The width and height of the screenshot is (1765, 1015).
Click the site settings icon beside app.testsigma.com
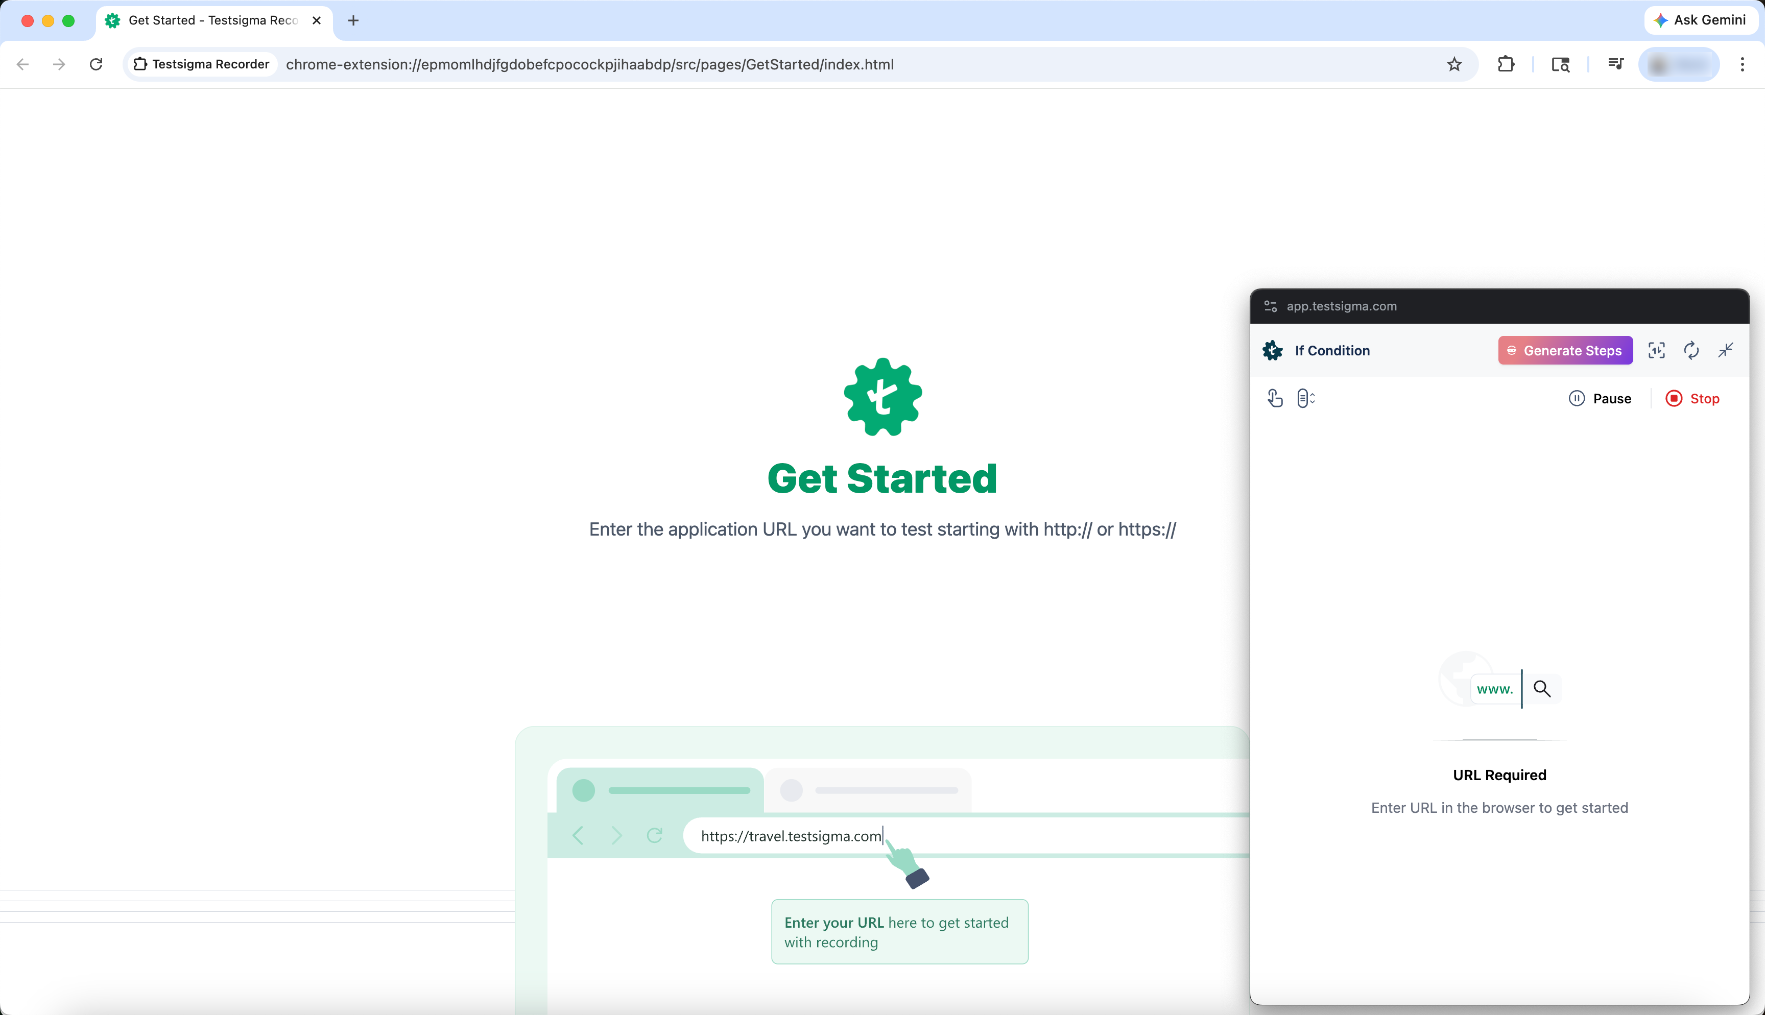(1270, 306)
